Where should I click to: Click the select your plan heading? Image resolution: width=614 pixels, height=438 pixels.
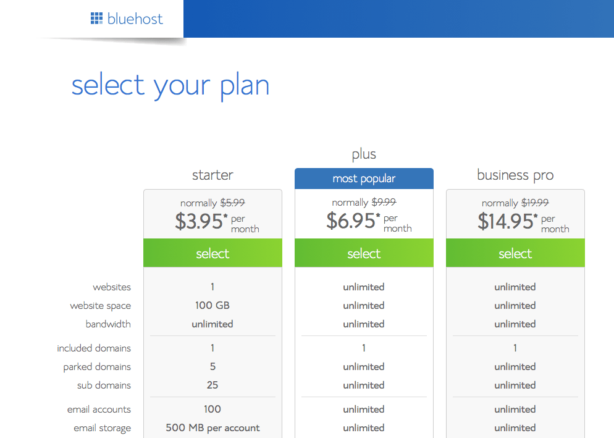tap(170, 85)
